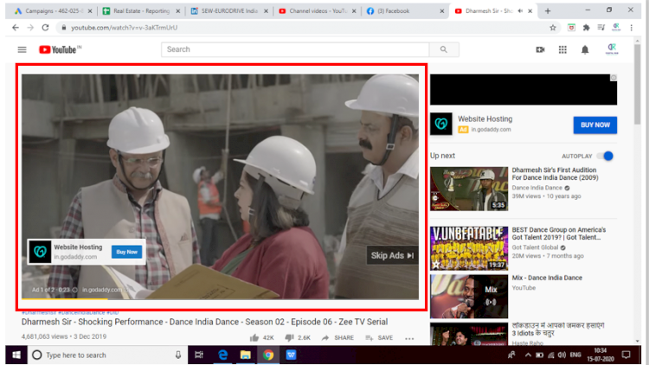Open Dharmesh Sir's First Audition video thumbnail
The width and height of the screenshot is (649, 365).
456,189
